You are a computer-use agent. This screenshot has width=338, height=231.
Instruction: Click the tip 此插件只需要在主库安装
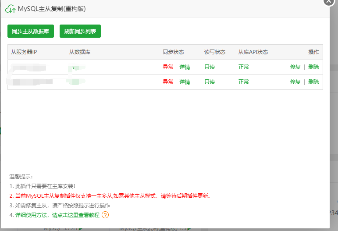point(43,186)
